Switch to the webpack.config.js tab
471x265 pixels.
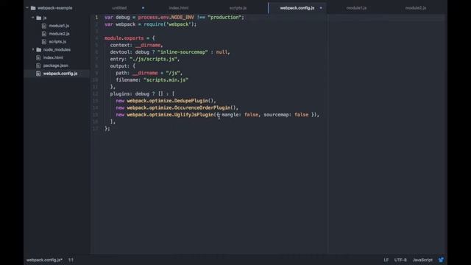[x=297, y=8]
